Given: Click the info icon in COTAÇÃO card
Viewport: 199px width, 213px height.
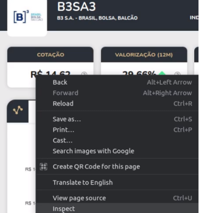Looking at the screenshot, I should (x=84, y=73).
